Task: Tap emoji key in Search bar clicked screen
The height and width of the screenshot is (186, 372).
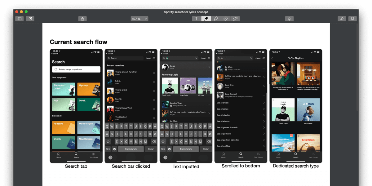Action: coord(114,149)
